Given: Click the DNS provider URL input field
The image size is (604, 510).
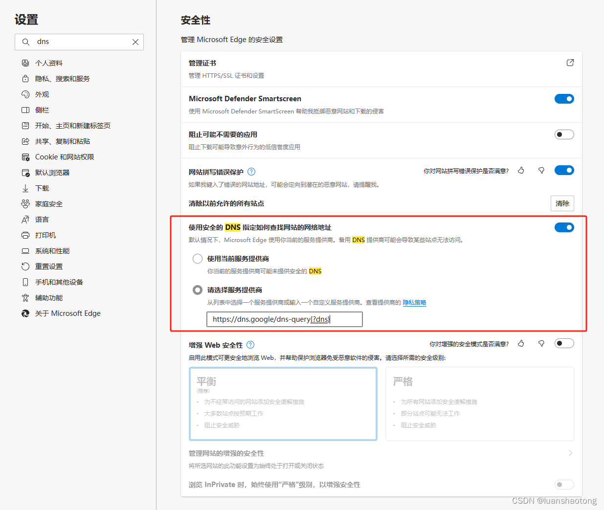Looking at the screenshot, I should point(285,319).
